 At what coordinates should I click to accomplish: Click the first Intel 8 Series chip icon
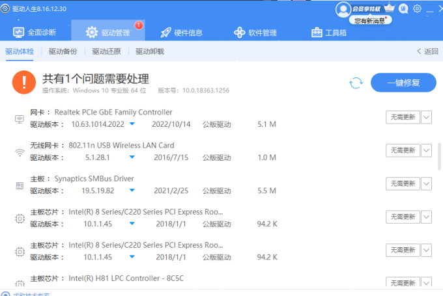pyautogui.click(x=20, y=219)
